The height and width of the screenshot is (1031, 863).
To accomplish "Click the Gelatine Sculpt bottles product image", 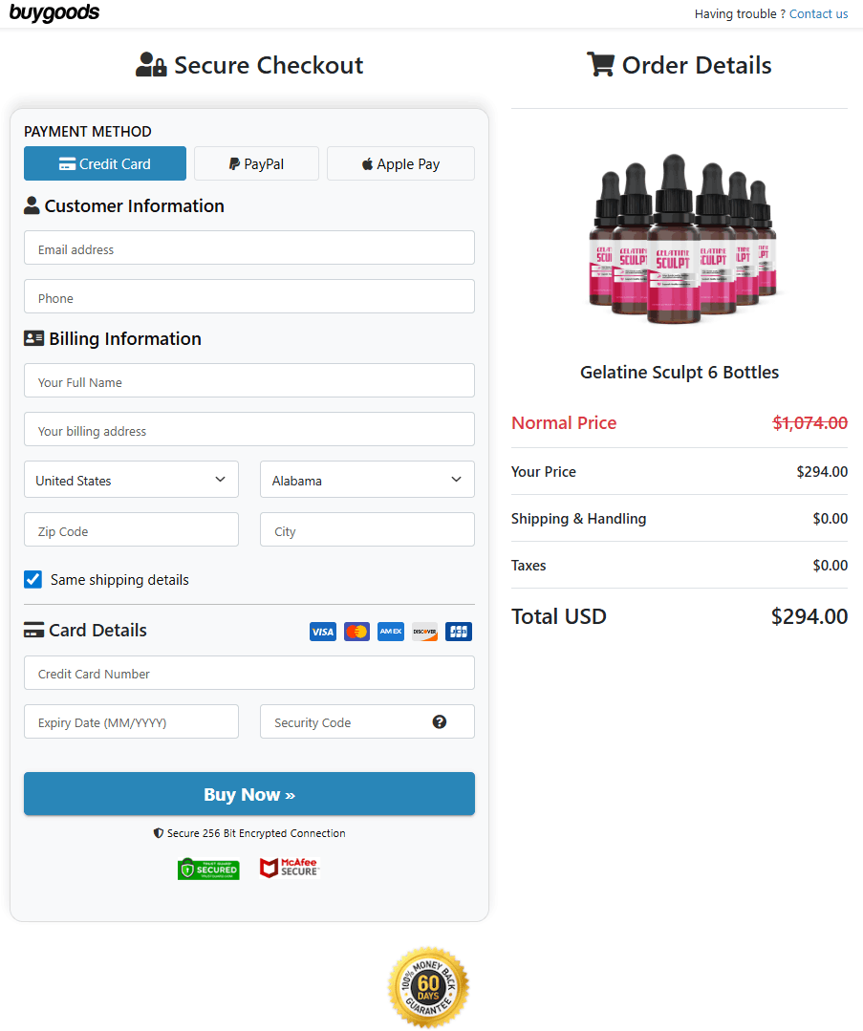I will point(680,241).
